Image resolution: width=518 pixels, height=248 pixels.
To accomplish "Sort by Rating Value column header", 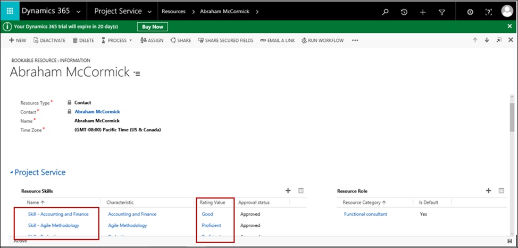I will coord(212,202).
